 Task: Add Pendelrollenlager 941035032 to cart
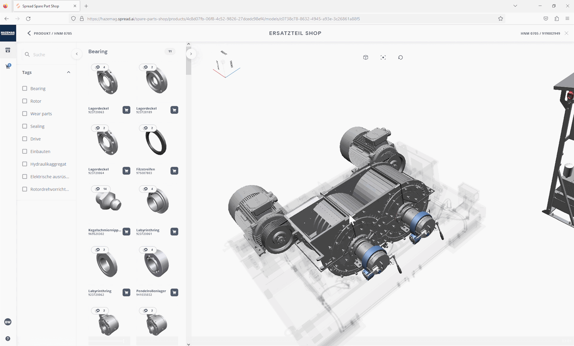(x=174, y=292)
